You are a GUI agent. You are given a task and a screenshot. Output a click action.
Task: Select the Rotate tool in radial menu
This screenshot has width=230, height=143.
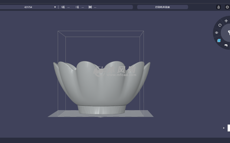pos(220,25)
